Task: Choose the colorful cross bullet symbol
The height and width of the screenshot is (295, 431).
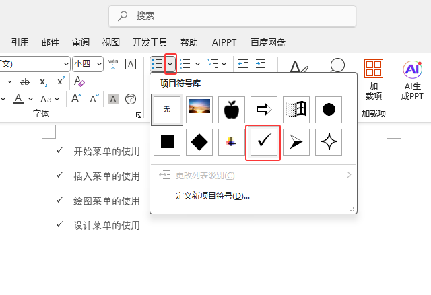Action: (232, 142)
